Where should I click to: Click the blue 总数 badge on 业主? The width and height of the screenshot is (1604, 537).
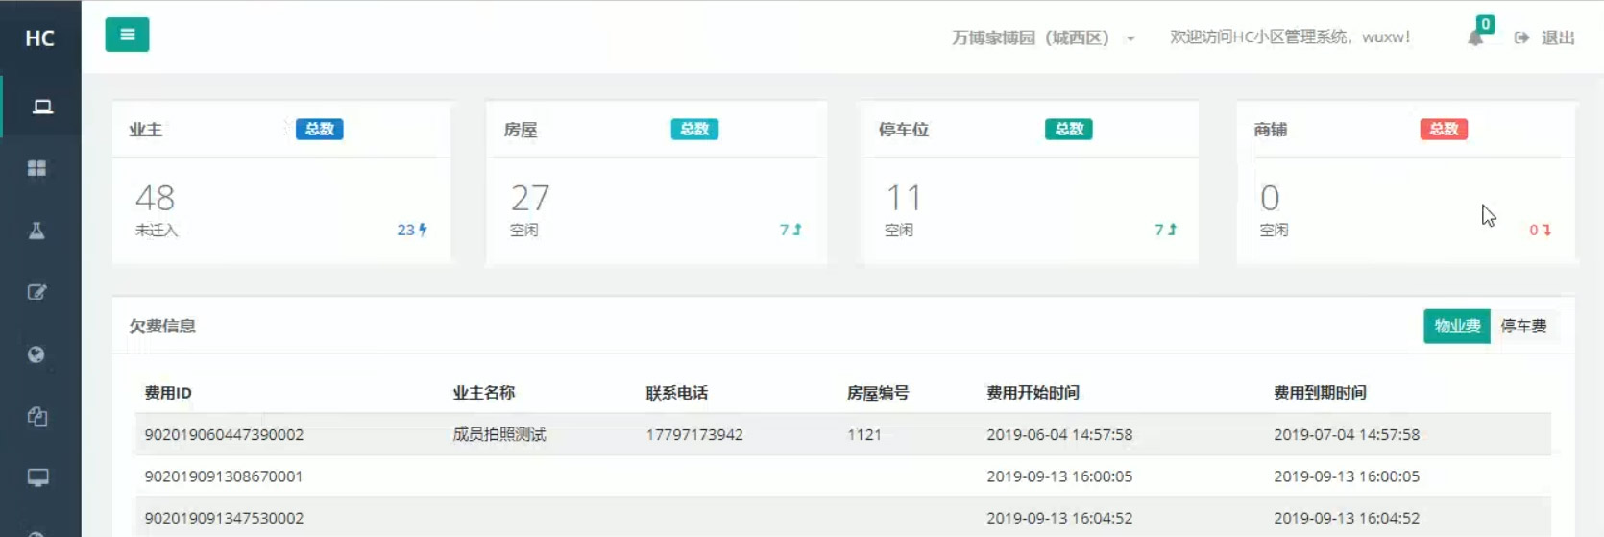pos(319,130)
